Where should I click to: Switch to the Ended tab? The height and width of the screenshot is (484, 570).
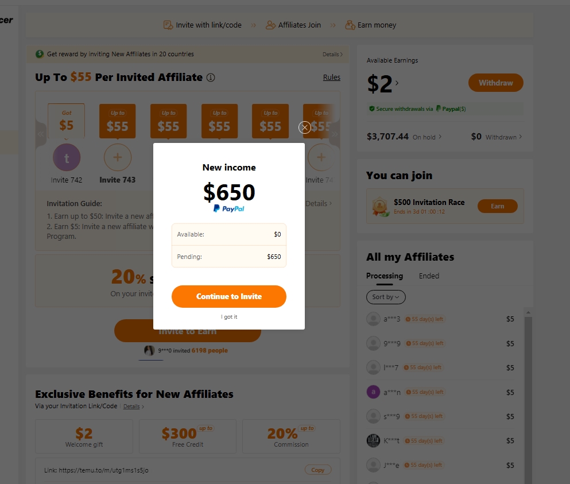pos(429,276)
